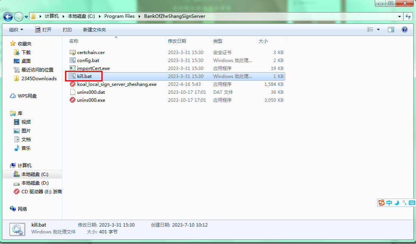This screenshot has height=244, width=416.
Task: Click the address bar folder icon
Action: [33, 16]
